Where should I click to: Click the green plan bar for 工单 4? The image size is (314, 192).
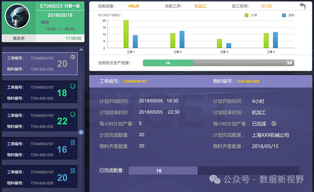pos(266,41)
